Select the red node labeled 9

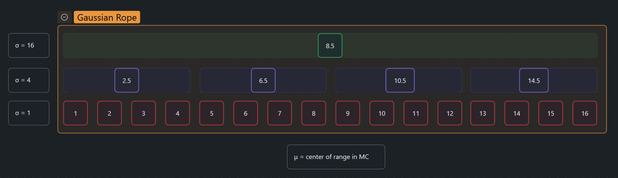(x=348, y=113)
